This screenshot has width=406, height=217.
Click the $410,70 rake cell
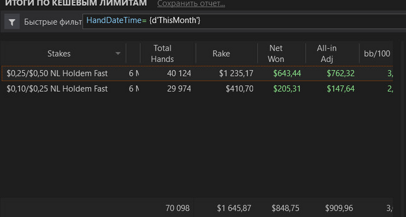240,89
